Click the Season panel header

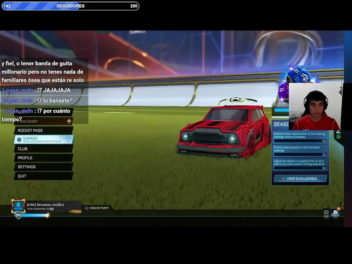pos(280,124)
